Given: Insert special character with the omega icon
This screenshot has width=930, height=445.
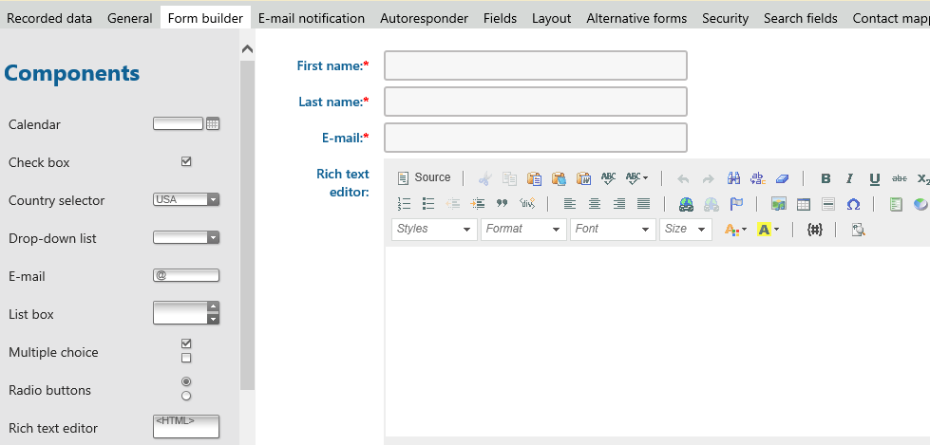Looking at the screenshot, I should click(x=853, y=204).
